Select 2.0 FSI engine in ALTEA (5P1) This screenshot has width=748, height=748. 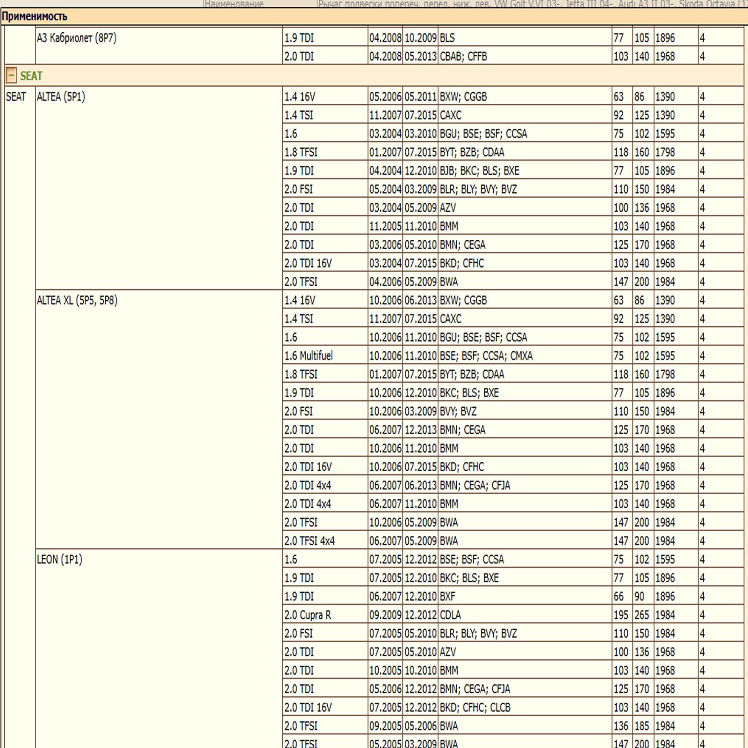325,189
